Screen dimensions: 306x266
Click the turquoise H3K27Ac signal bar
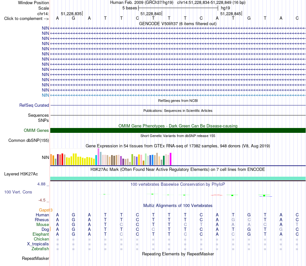tap(178, 179)
